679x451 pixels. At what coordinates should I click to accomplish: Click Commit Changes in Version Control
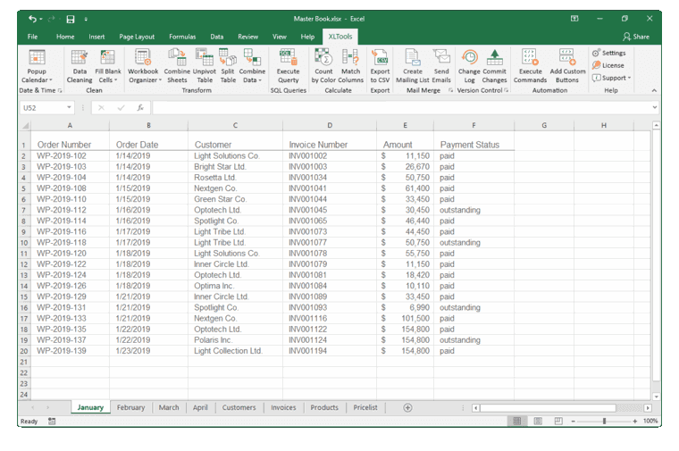coord(495,66)
